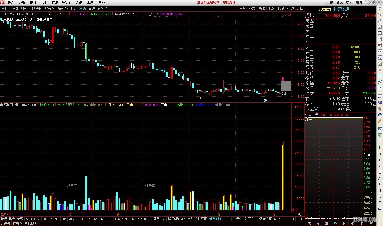This screenshot has width=383, height=226.
Task: Select the pencil drawing tool icon
Action: point(380,121)
